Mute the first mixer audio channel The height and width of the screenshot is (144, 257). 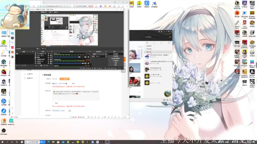pos(85,57)
